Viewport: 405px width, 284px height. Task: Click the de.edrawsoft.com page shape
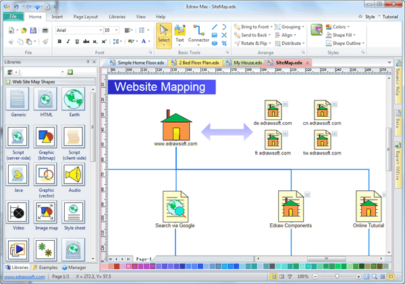click(273, 110)
